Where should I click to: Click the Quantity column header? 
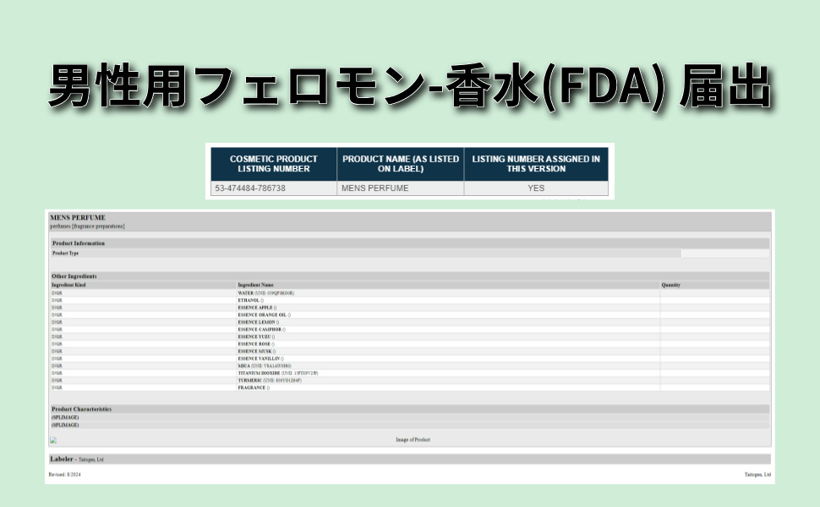pyautogui.click(x=670, y=285)
